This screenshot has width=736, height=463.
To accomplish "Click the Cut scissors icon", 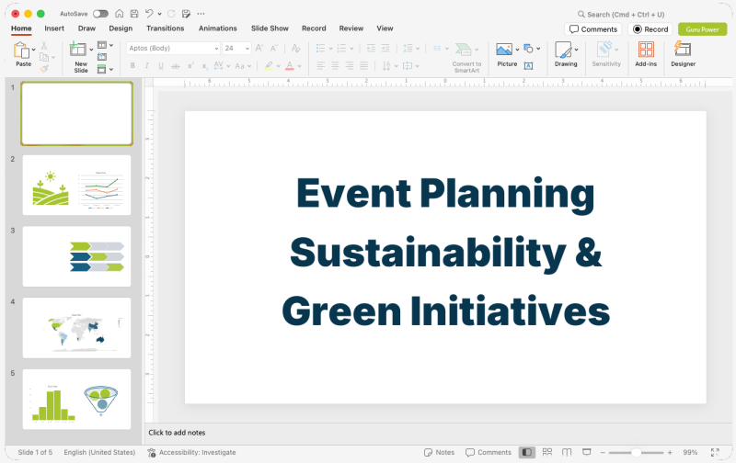I will pos(44,45).
